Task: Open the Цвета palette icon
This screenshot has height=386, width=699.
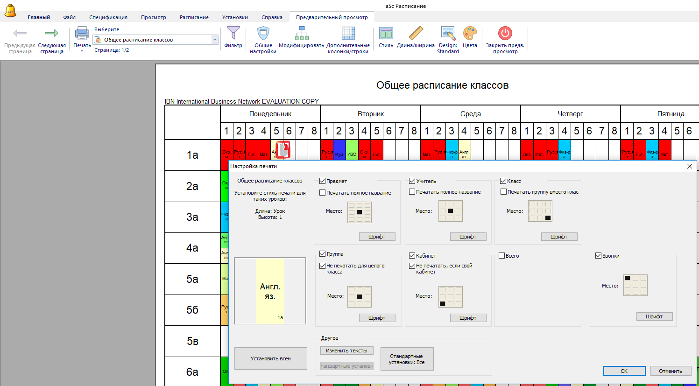Action: (x=470, y=34)
